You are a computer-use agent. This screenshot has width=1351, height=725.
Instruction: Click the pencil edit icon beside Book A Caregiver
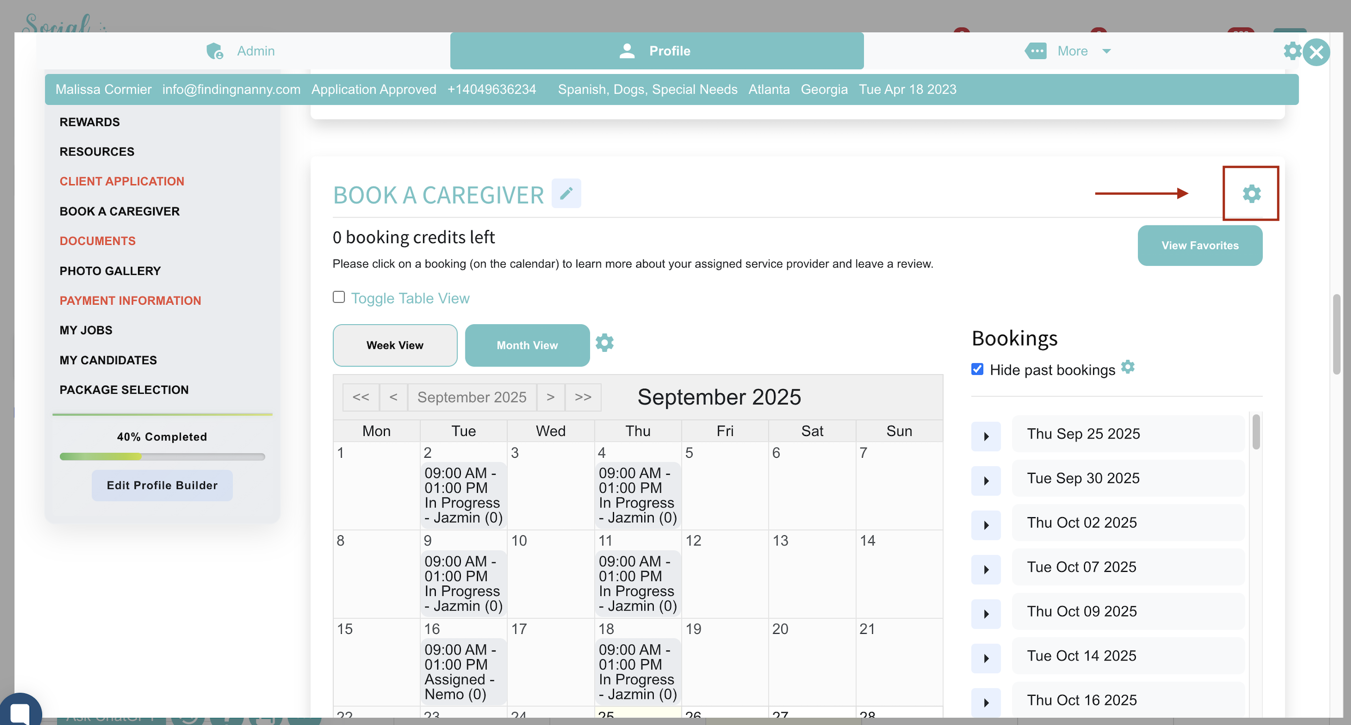[x=566, y=193]
